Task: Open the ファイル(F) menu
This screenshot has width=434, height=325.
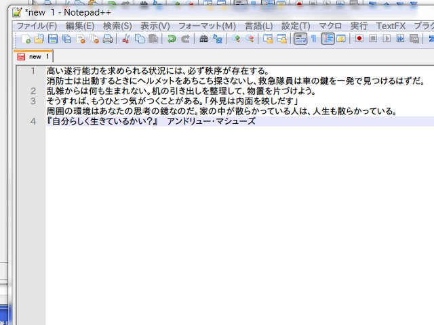Action: point(37,26)
